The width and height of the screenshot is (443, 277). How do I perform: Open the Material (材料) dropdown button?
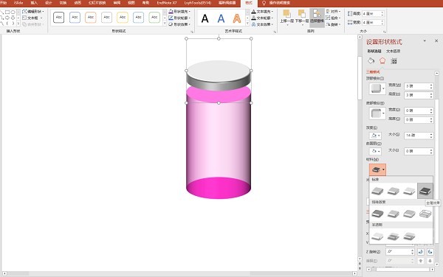coord(377,169)
